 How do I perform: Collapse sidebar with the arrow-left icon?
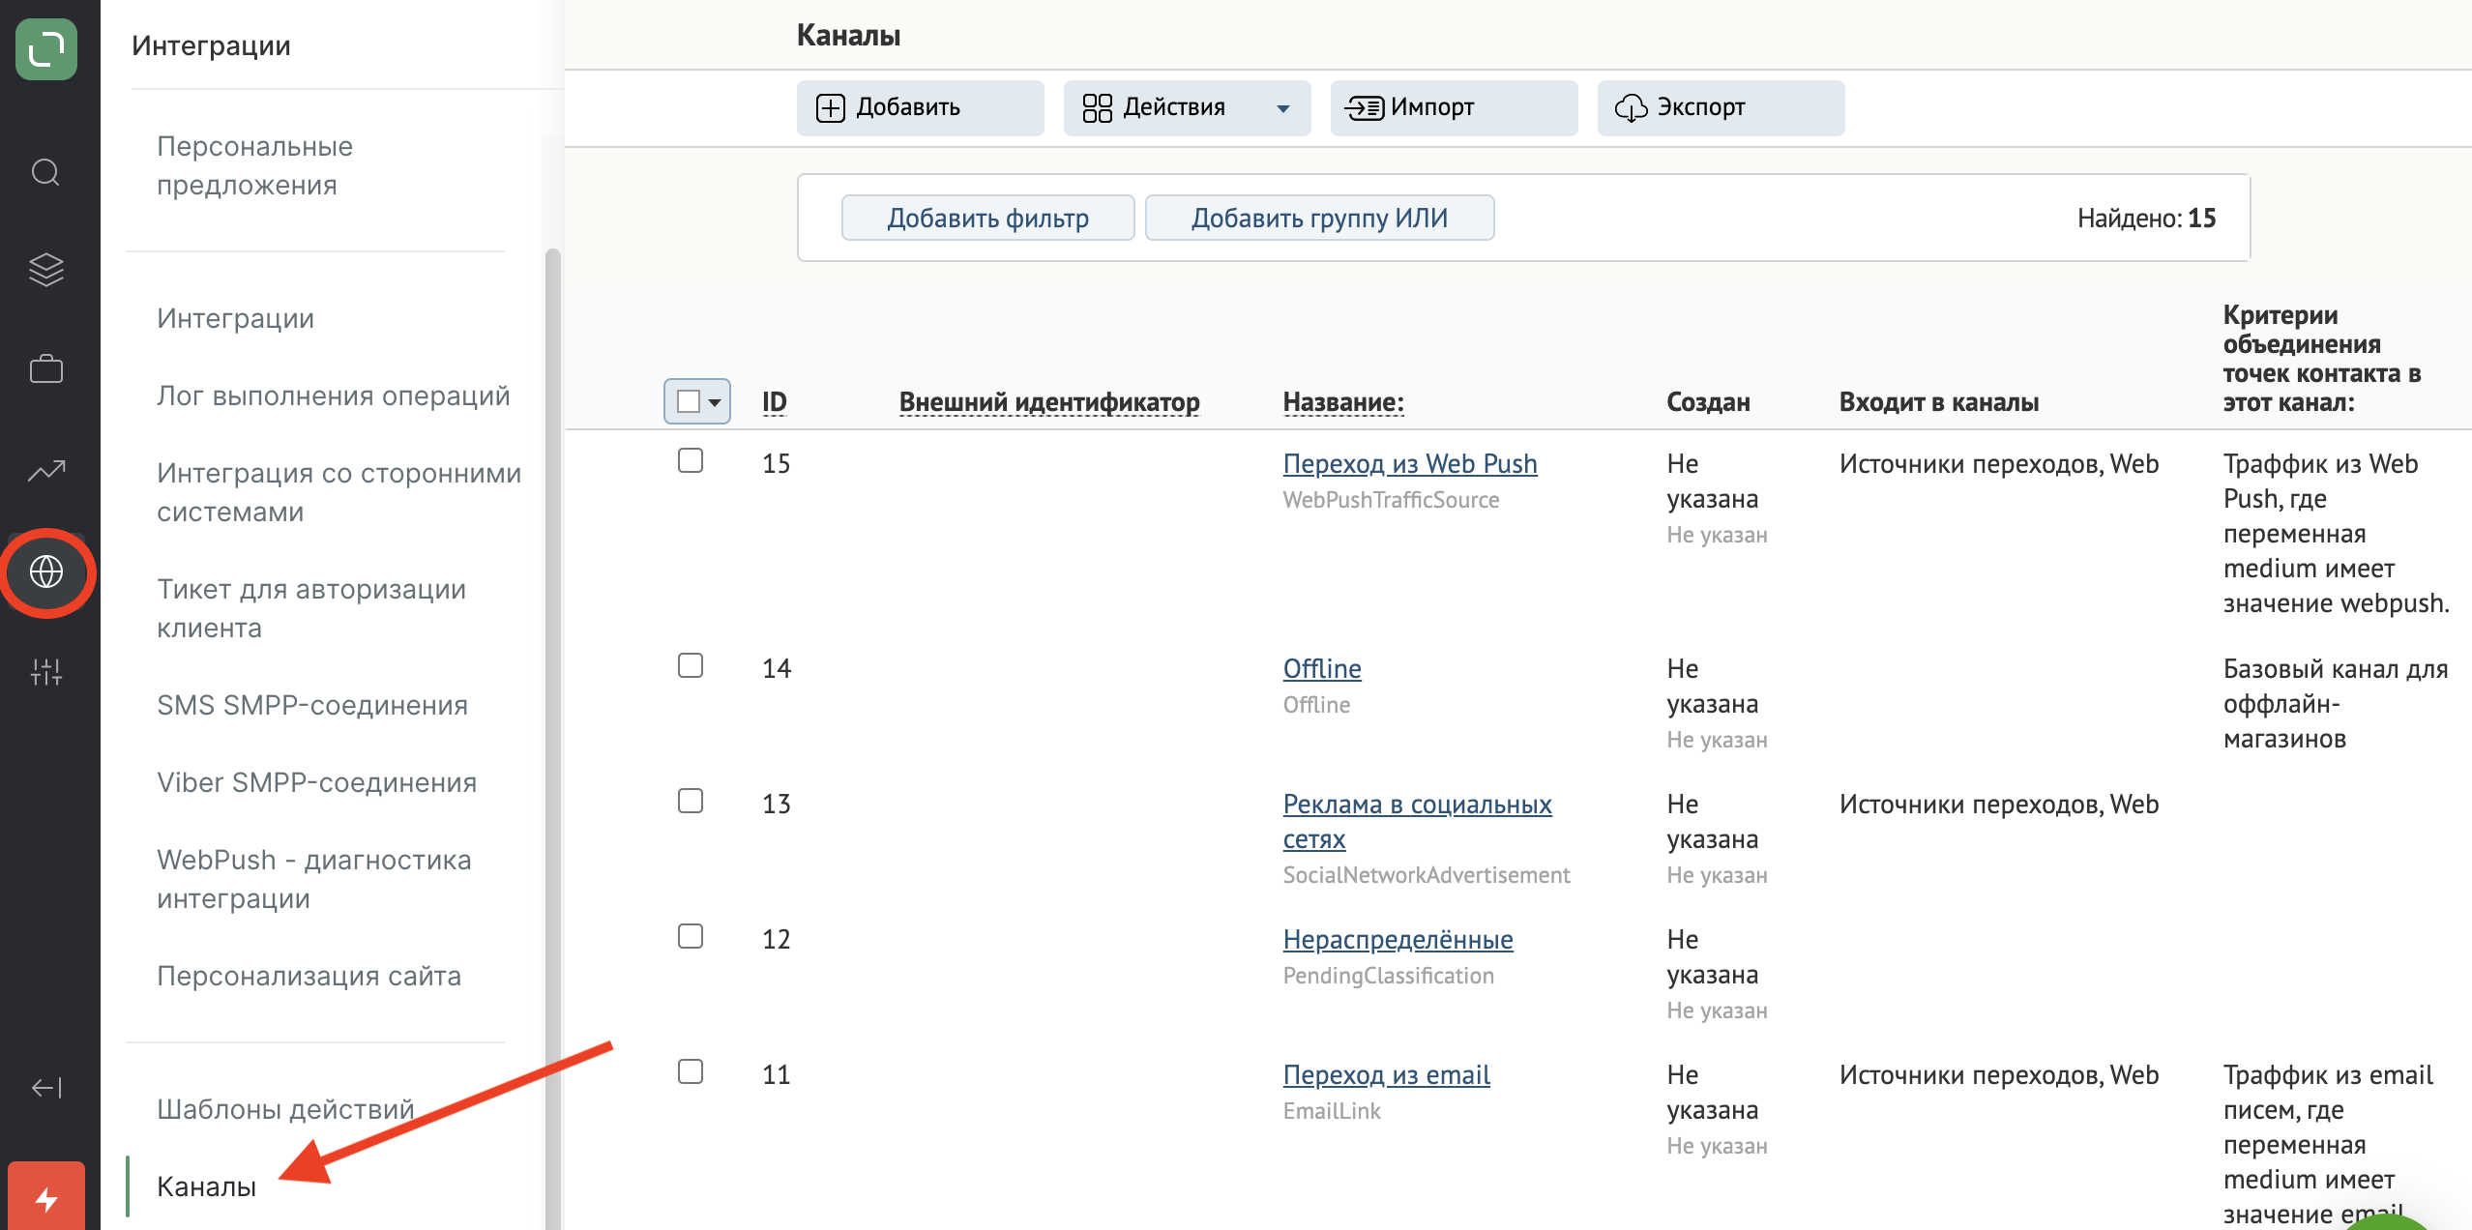point(45,1088)
